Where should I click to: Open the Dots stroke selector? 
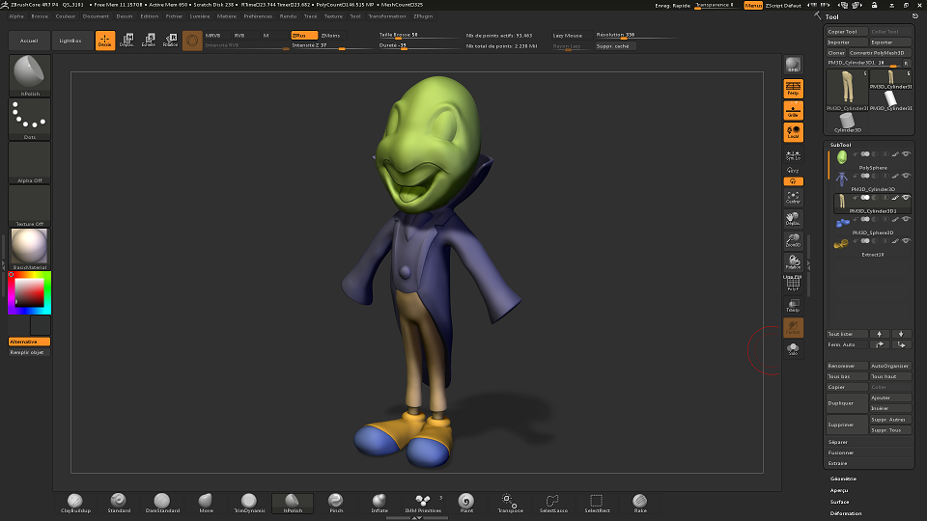pyautogui.click(x=30, y=120)
